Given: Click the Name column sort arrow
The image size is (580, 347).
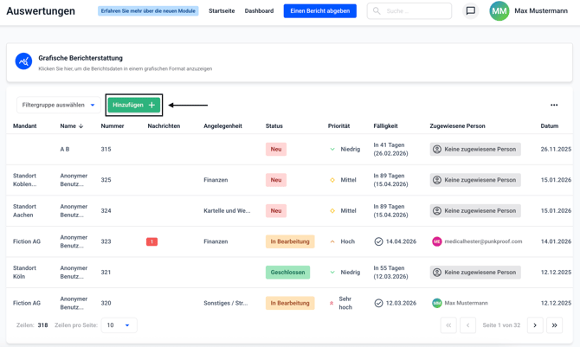Looking at the screenshot, I should 81,126.
